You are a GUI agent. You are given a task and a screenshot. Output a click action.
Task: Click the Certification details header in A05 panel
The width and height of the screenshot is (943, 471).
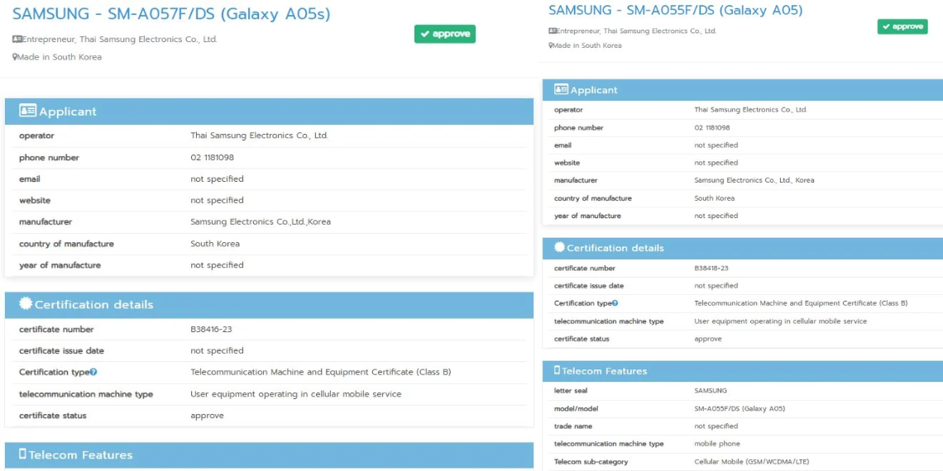point(743,248)
